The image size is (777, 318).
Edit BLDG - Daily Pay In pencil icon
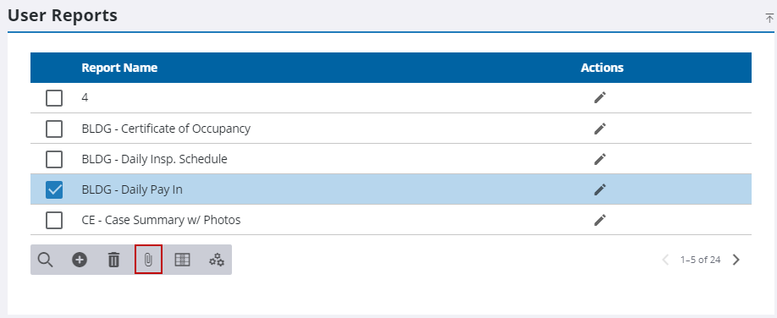point(600,189)
